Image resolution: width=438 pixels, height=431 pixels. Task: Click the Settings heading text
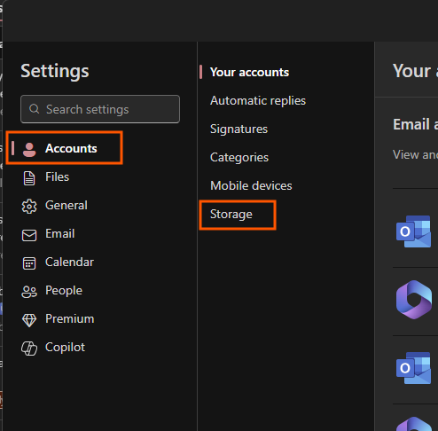(55, 71)
